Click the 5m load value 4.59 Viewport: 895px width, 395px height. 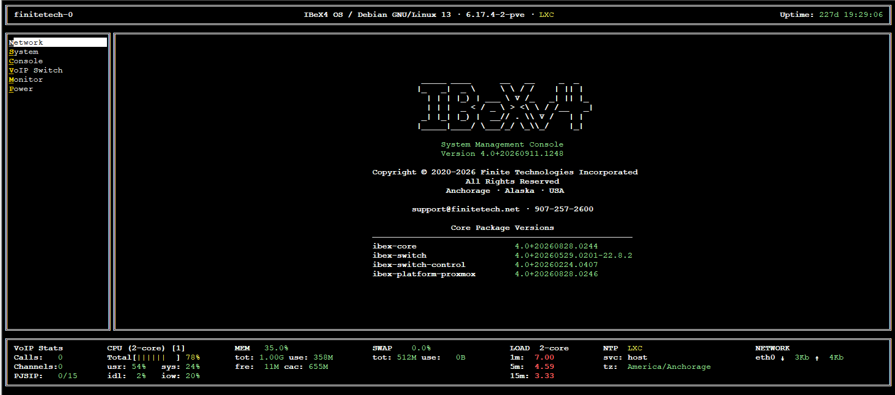click(544, 367)
